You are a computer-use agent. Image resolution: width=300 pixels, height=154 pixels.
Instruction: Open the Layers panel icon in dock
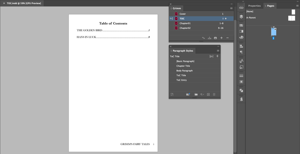(241, 17)
